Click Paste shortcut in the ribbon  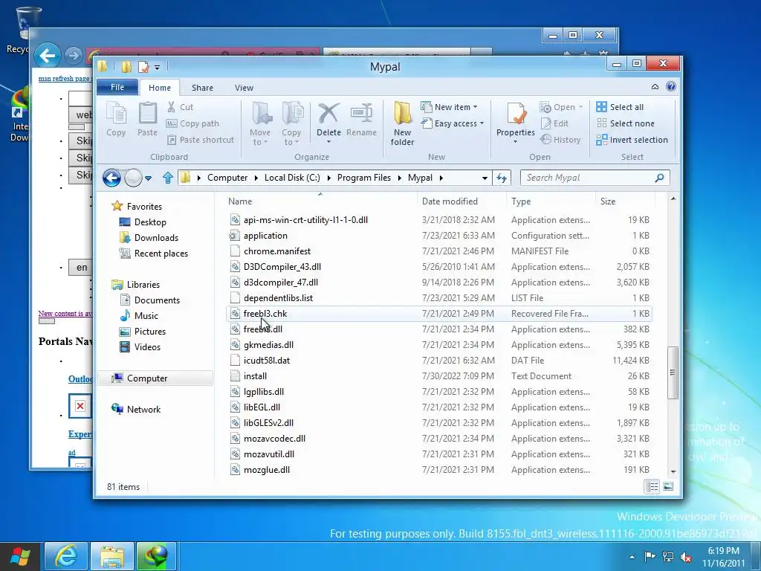pos(201,140)
